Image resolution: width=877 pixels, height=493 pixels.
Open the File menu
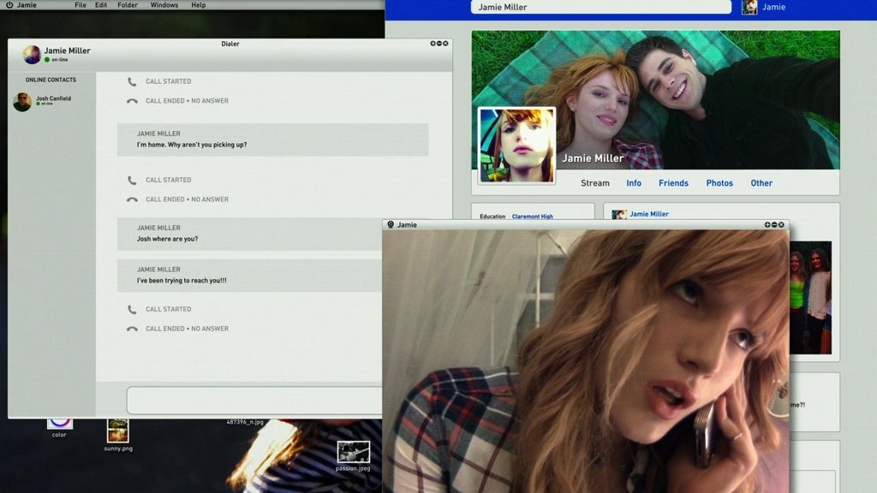coord(81,5)
